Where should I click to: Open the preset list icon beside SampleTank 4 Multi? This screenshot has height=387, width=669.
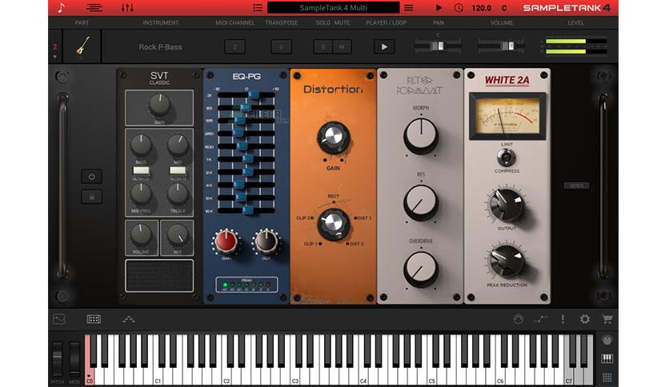(257, 8)
